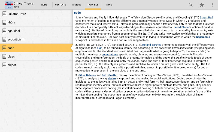Select the FAVORITES tab

93,5
